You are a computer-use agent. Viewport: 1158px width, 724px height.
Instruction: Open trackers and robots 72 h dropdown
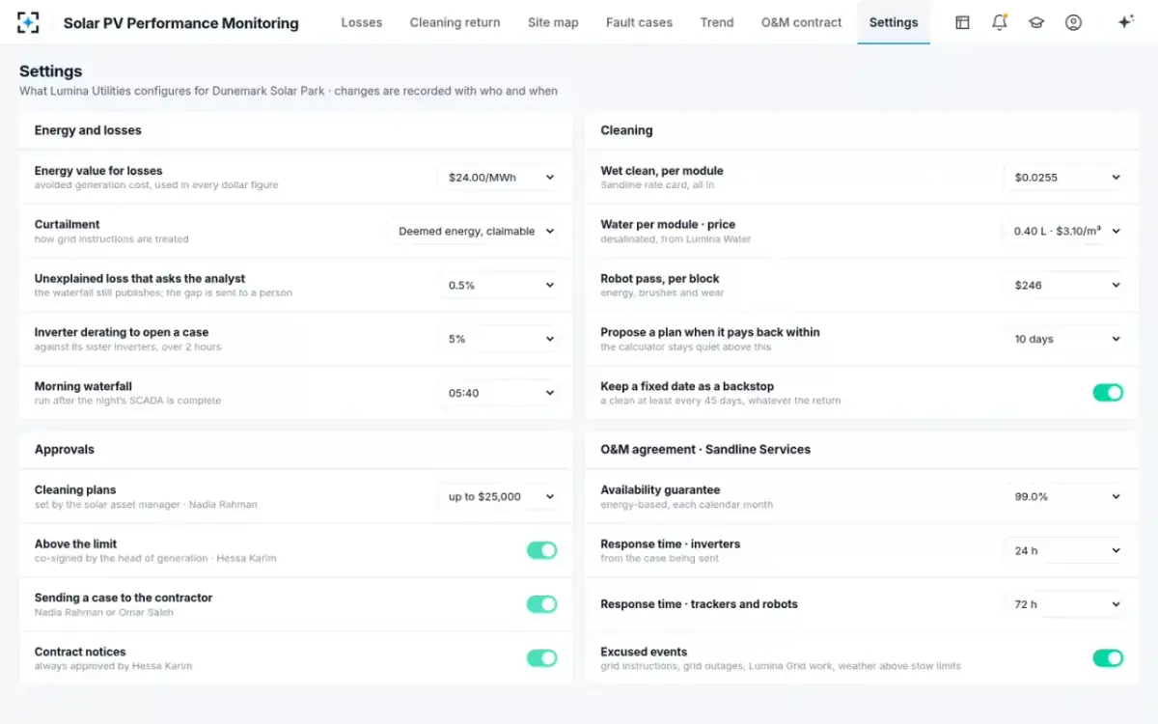pyautogui.click(x=1063, y=604)
